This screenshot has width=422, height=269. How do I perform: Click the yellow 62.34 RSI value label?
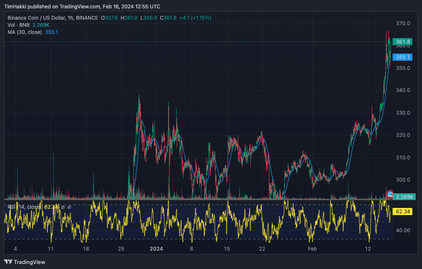coord(403,212)
